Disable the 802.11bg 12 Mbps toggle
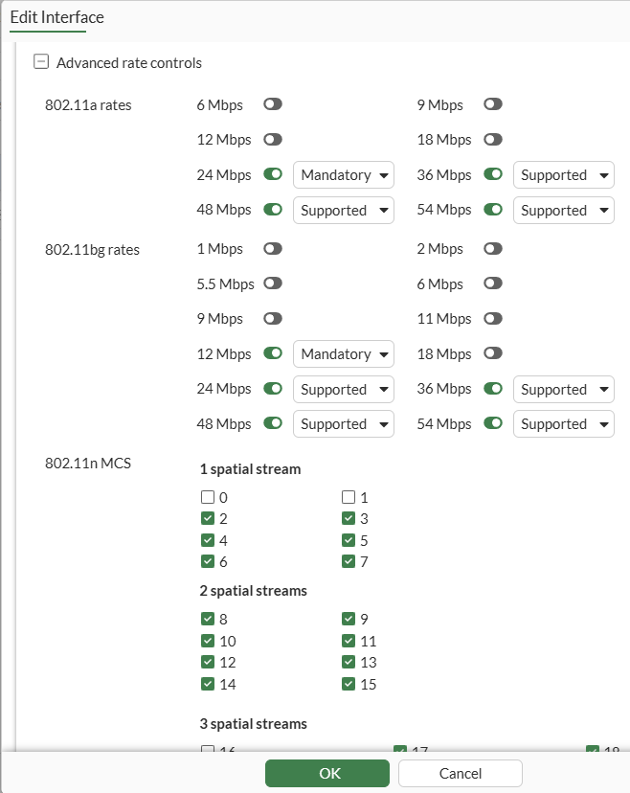Viewport: 630px width, 793px height. (273, 353)
